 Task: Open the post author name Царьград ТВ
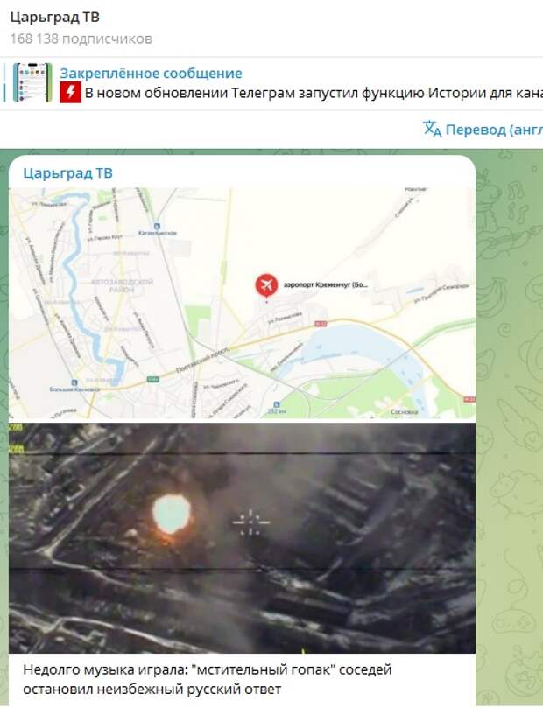click(67, 173)
